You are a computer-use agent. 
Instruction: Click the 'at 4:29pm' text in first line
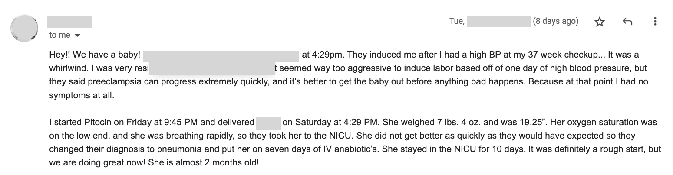322,55
